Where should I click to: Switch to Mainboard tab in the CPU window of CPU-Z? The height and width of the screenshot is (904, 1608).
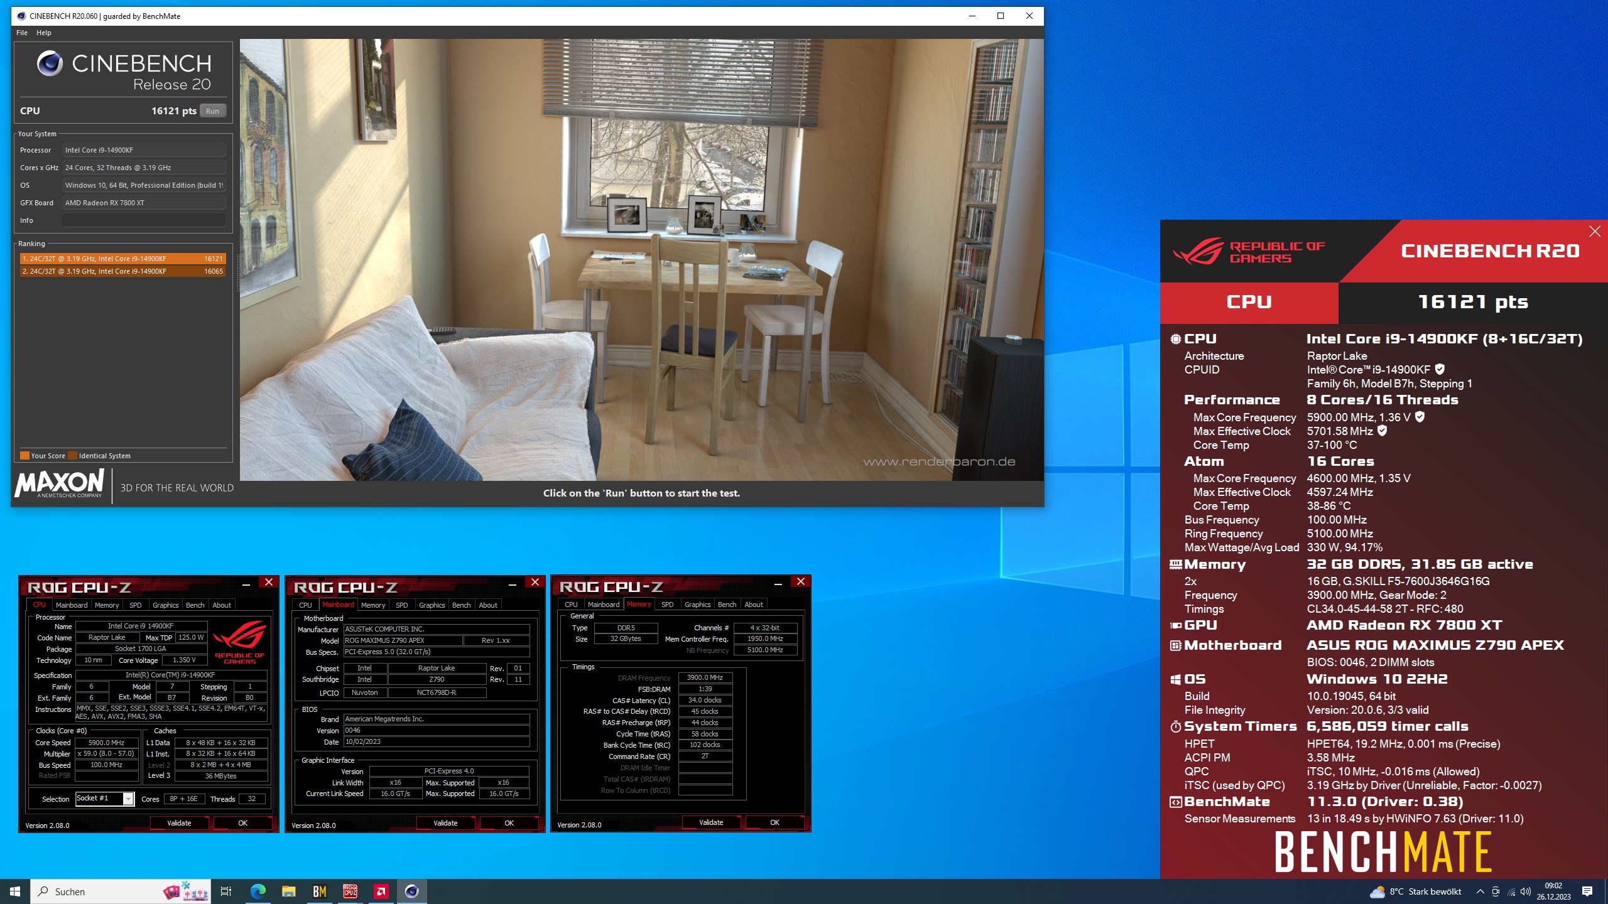[x=72, y=605]
